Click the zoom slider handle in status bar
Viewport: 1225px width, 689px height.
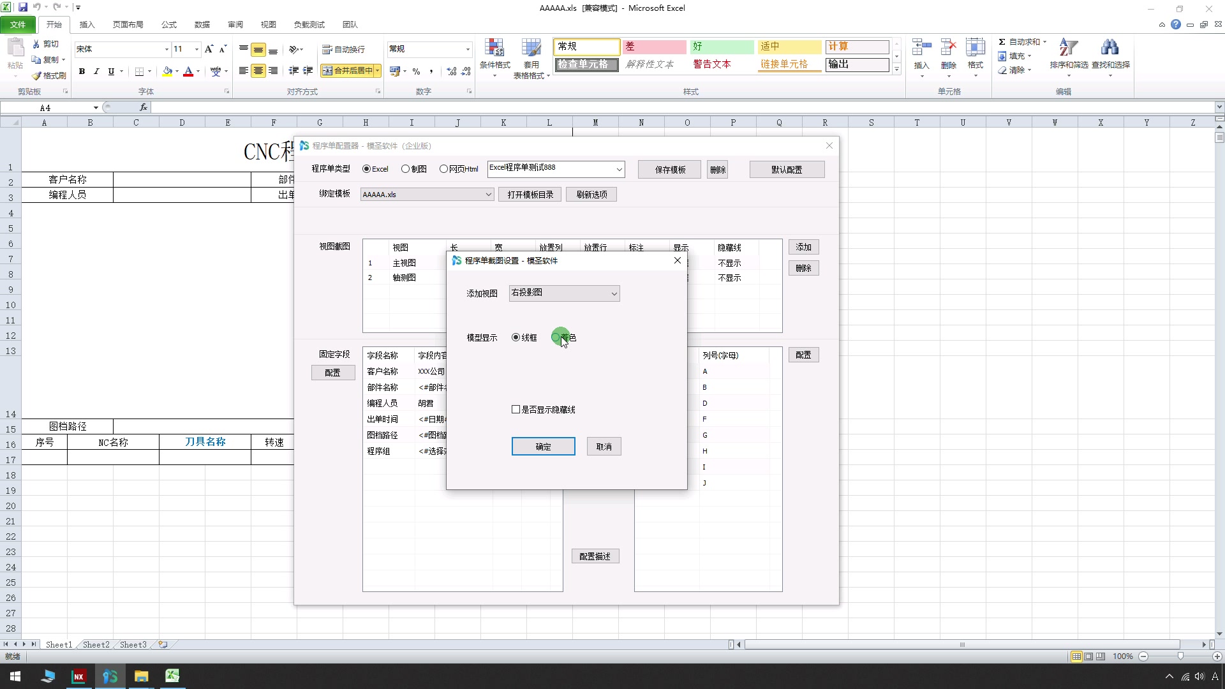(x=1180, y=656)
